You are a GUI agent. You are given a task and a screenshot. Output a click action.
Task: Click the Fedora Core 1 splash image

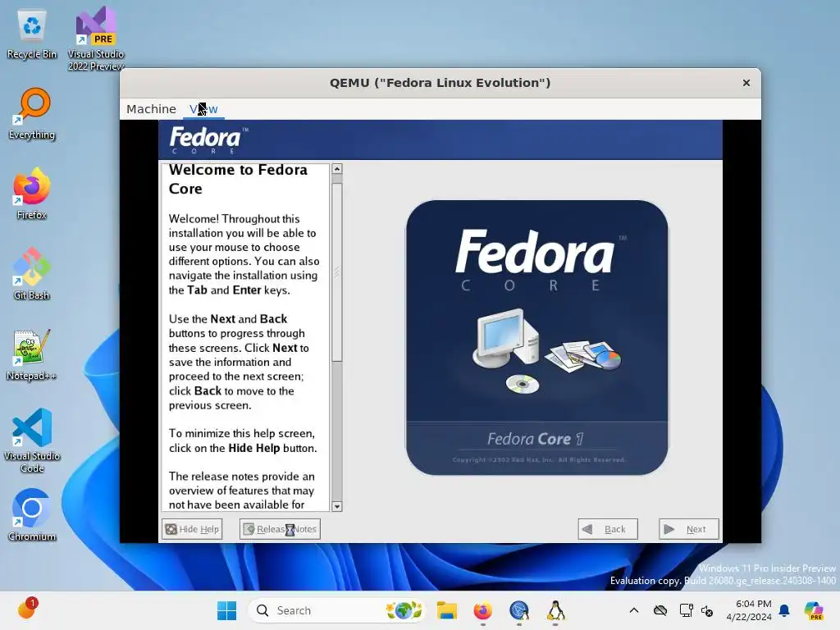pyautogui.click(x=536, y=337)
